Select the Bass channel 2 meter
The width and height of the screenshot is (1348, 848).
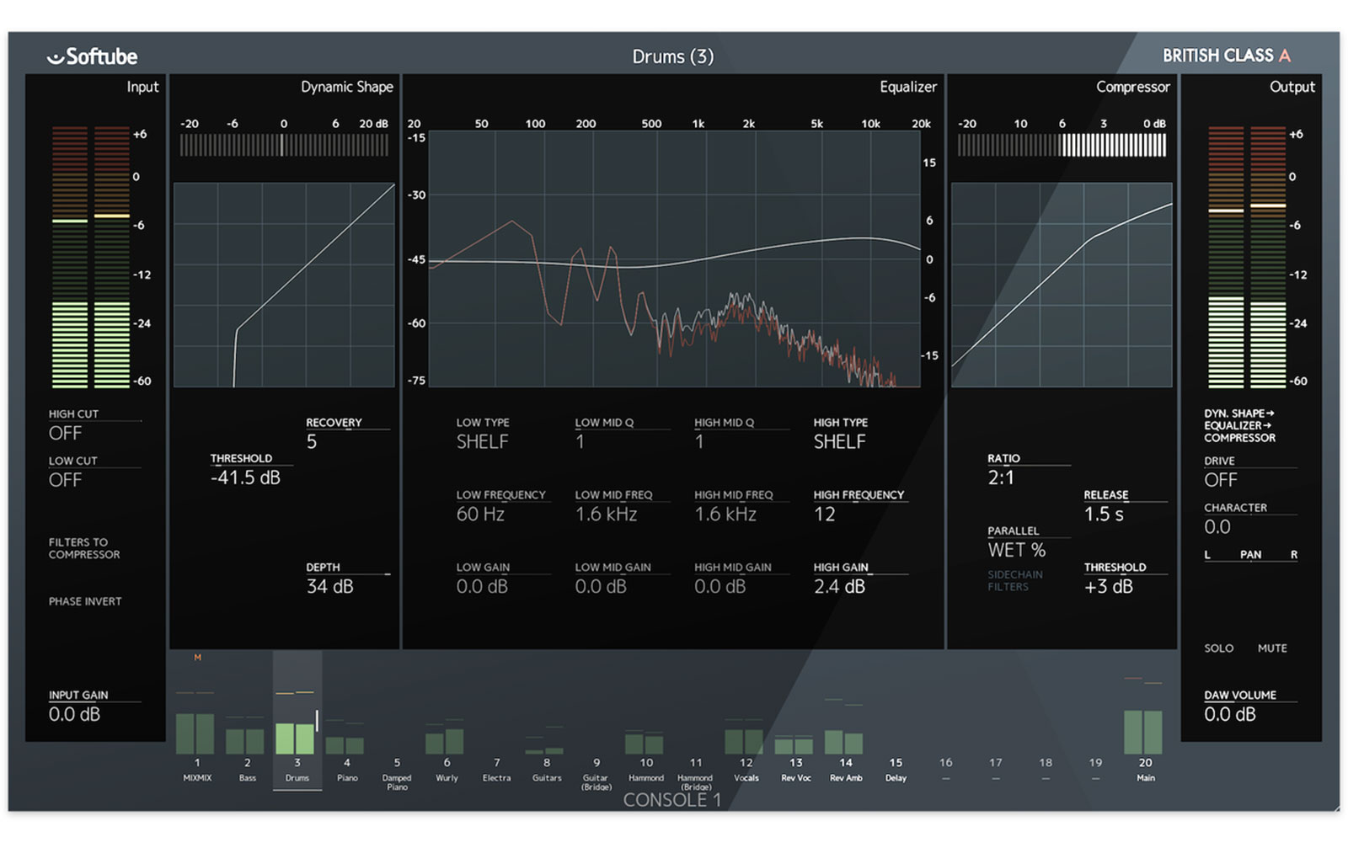(246, 740)
